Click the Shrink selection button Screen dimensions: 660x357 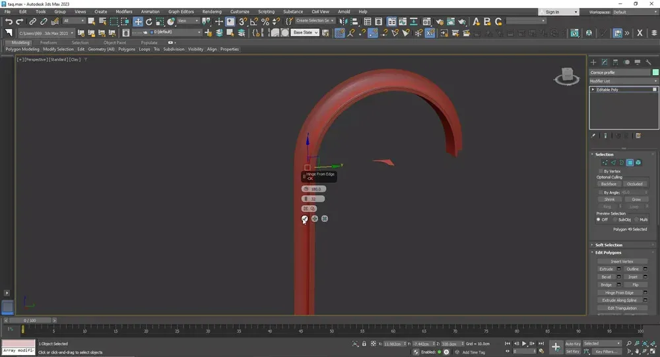point(609,200)
